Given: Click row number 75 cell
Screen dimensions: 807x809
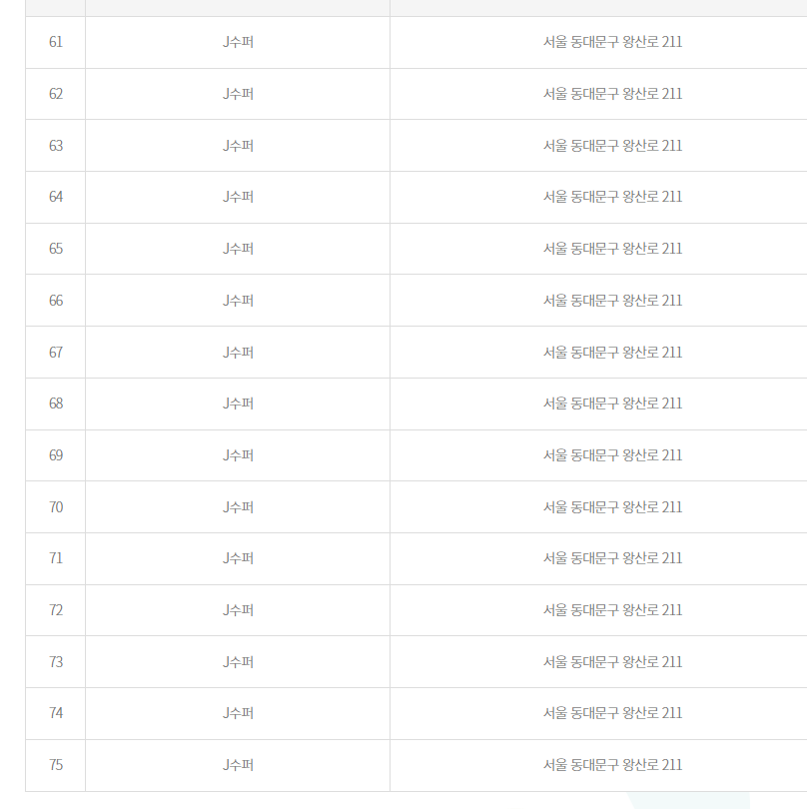Looking at the screenshot, I should [56, 765].
